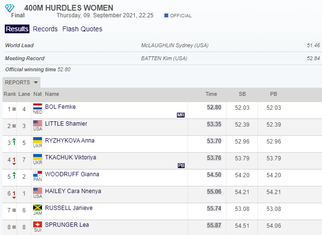Click the green up arrow for rank 3
The height and width of the screenshot is (235, 322).
(x=14, y=142)
